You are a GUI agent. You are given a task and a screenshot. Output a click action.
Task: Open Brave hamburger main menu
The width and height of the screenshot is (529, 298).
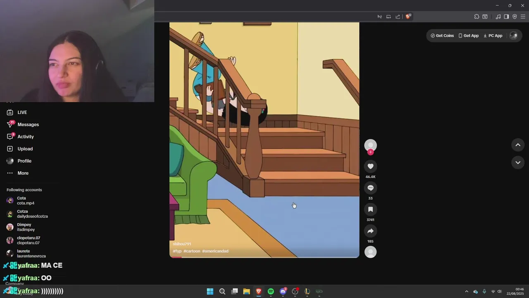(x=523, y=17)
